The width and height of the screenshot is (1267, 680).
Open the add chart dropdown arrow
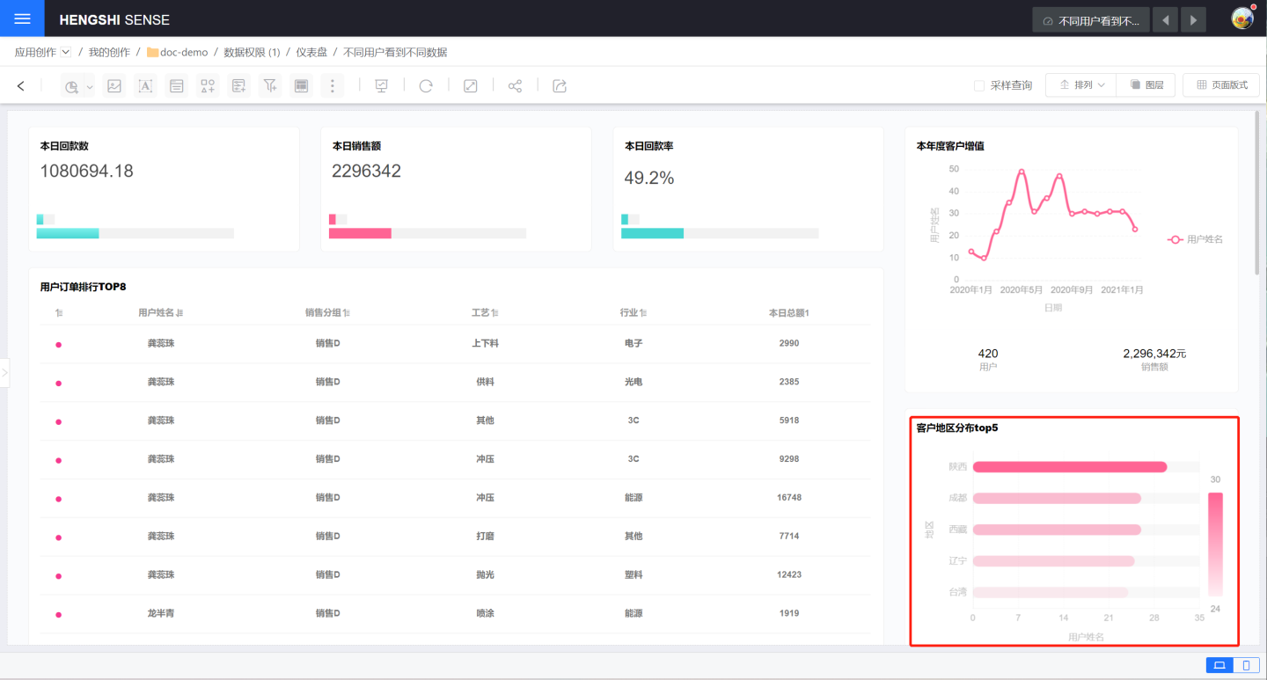(x=90, y=87)
